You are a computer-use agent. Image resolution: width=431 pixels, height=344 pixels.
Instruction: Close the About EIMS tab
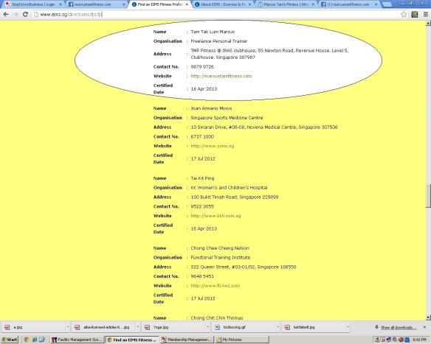250,4
